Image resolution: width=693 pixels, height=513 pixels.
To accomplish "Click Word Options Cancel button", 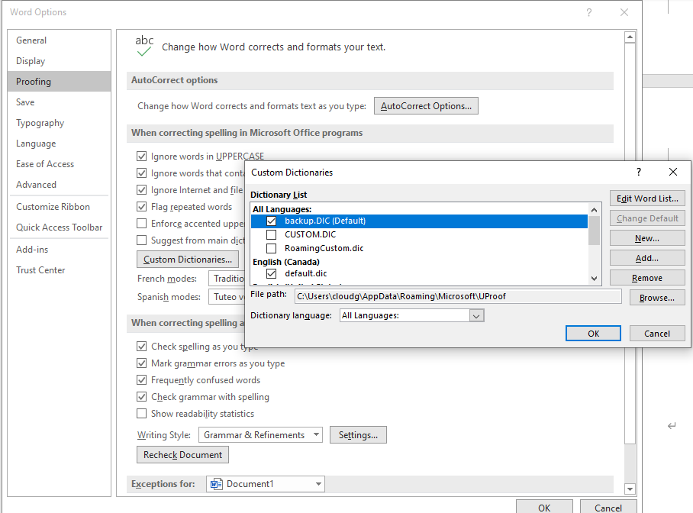I will coord(608,508).
